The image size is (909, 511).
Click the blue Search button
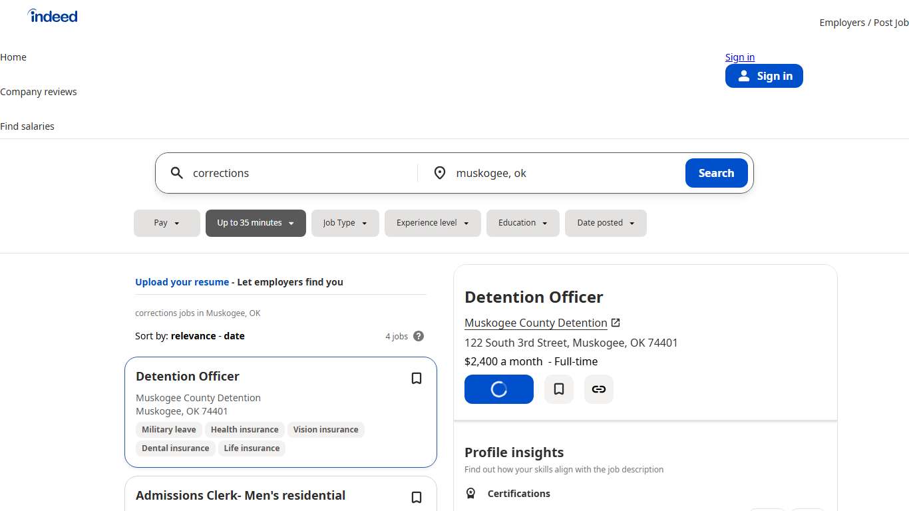point(716,172)
